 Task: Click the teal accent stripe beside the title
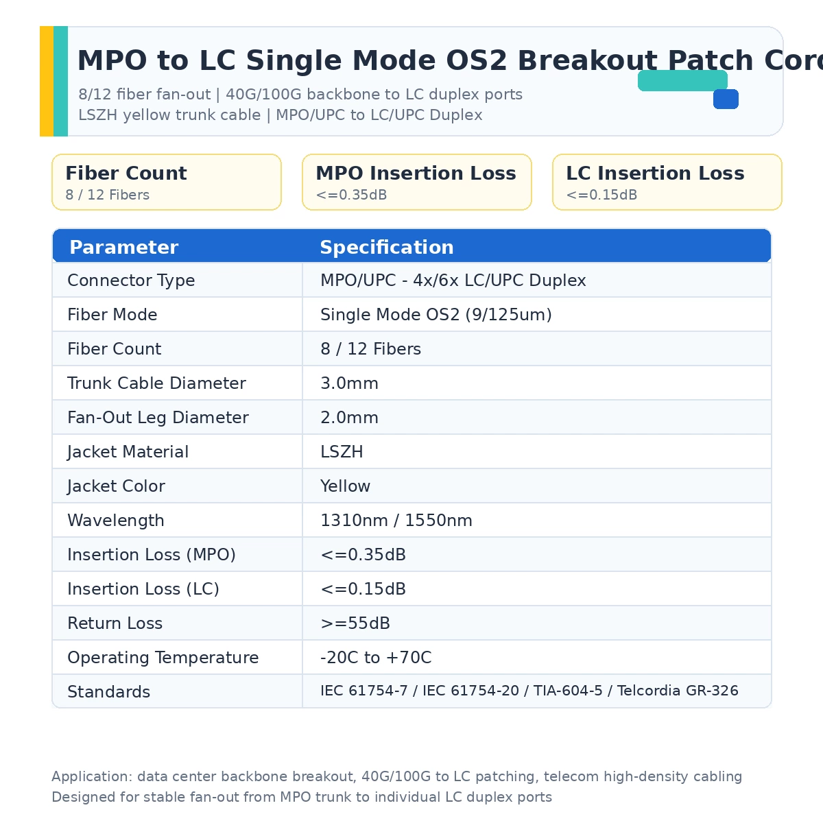(61, 81)
